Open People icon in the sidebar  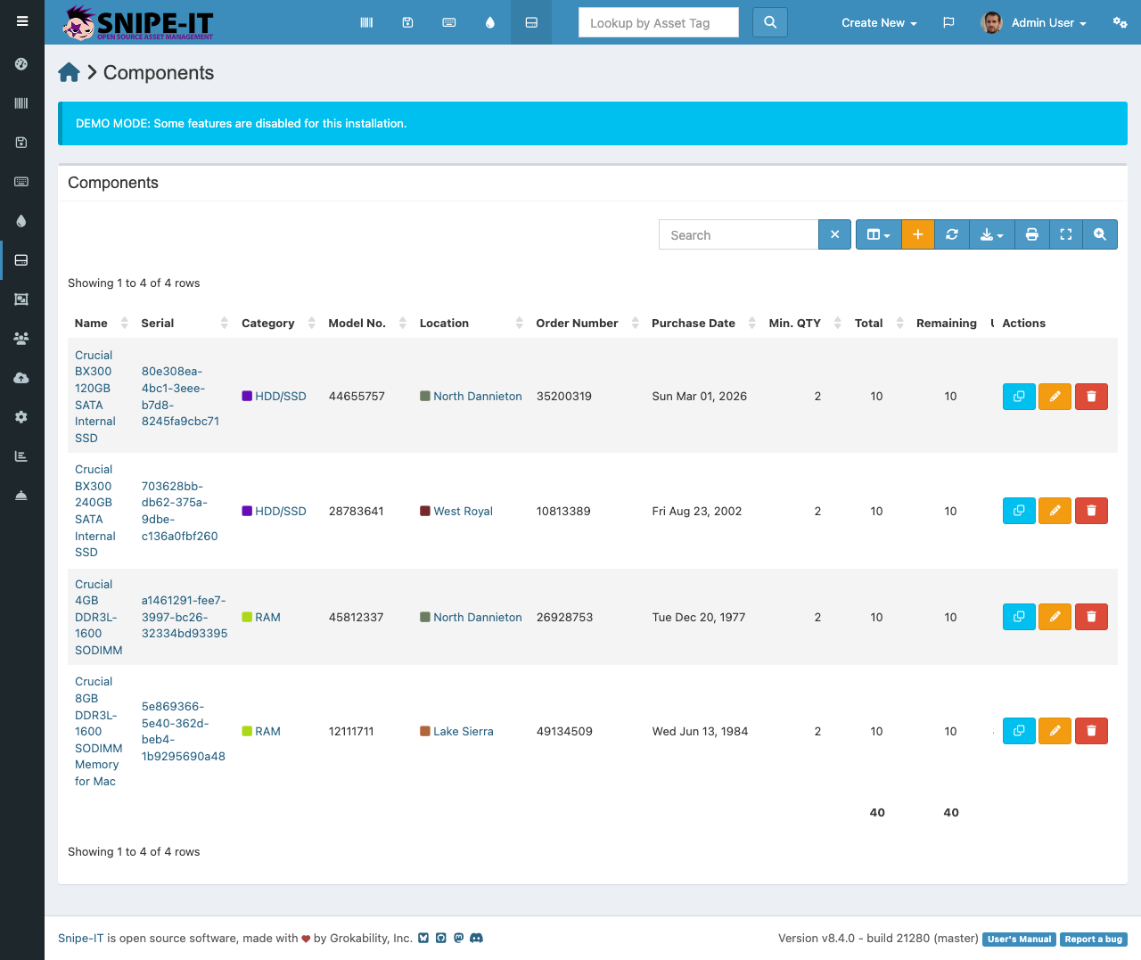point(21,339)
